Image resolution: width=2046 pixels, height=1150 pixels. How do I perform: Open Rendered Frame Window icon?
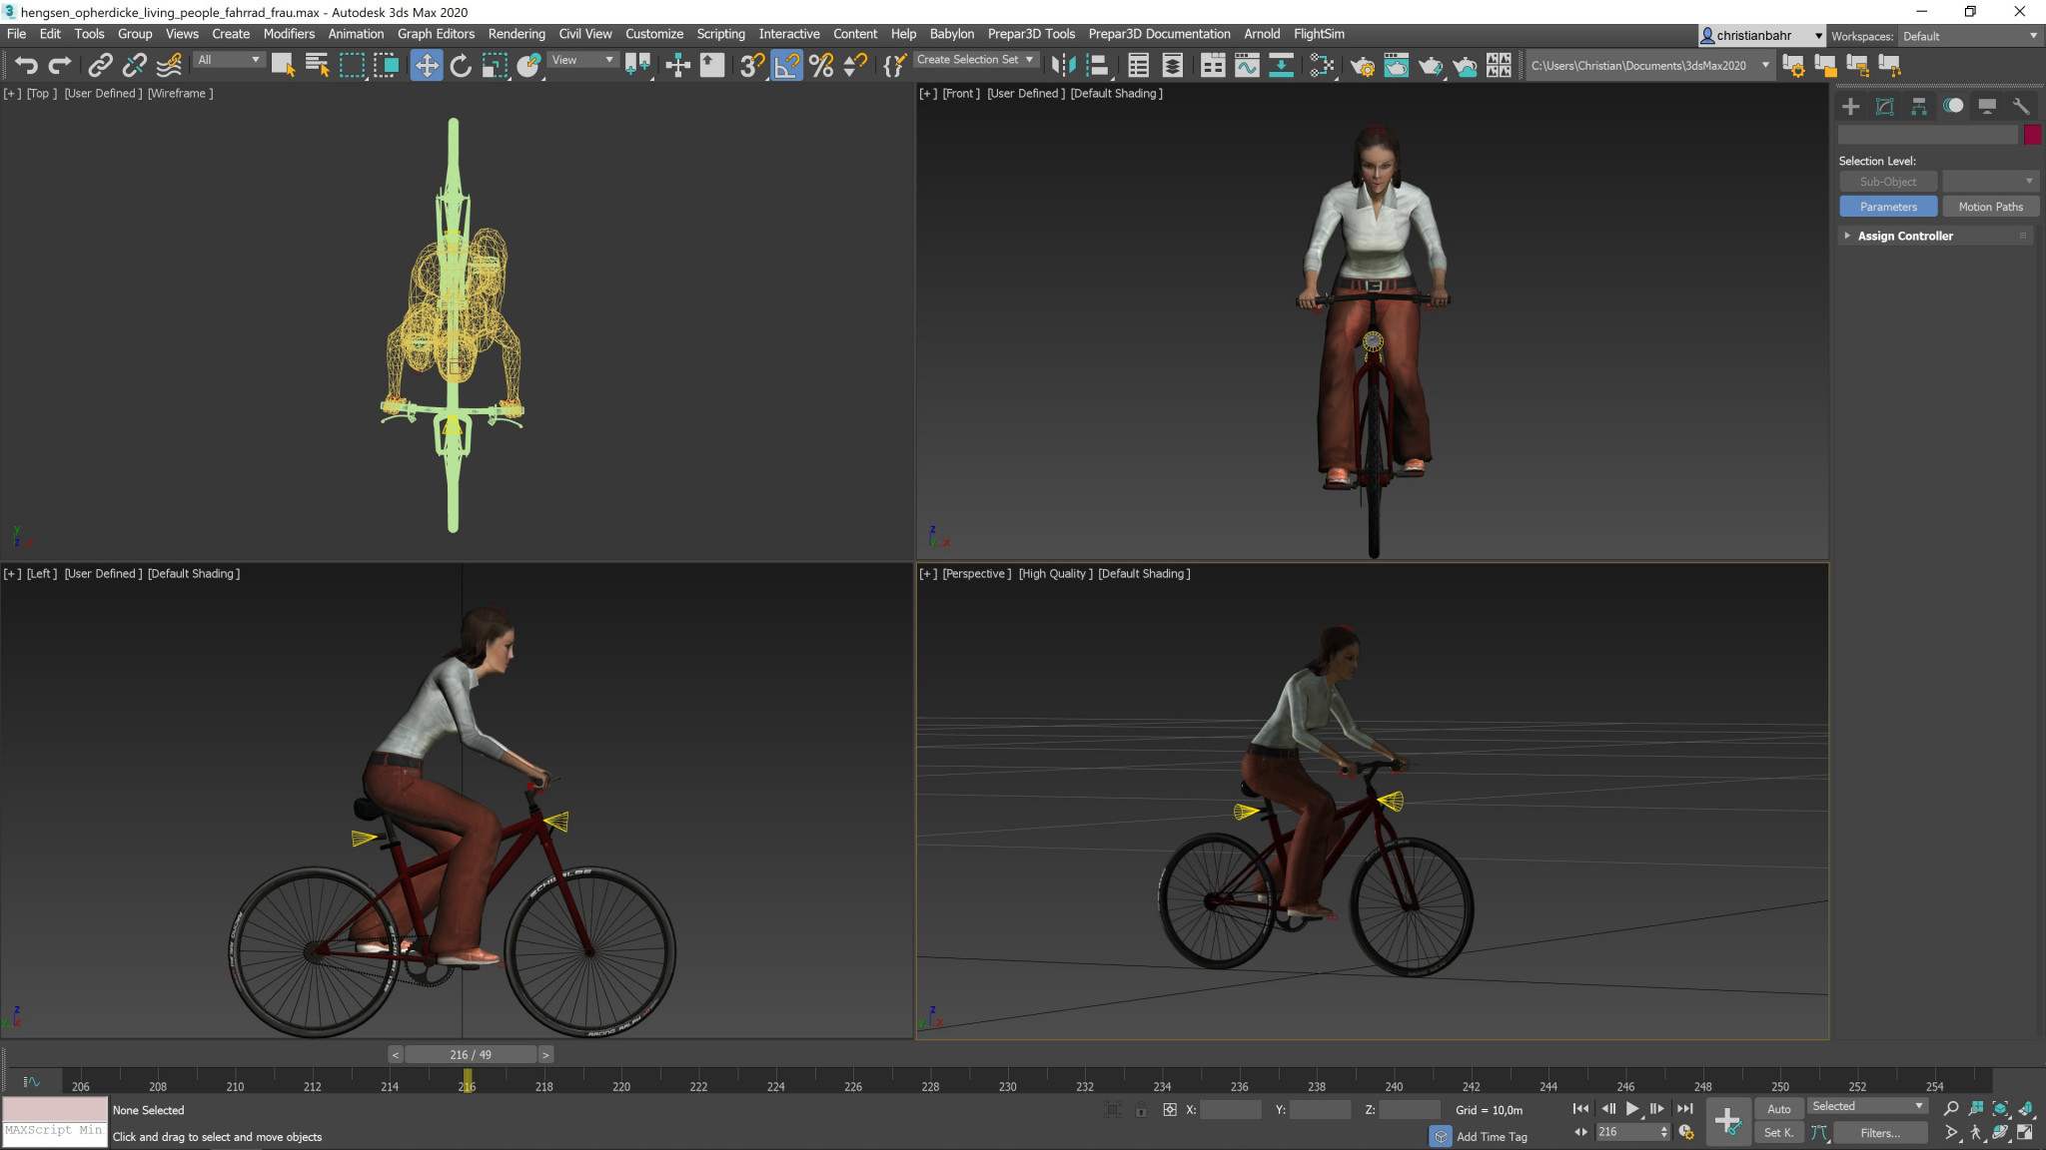(x=1397, y=66)
